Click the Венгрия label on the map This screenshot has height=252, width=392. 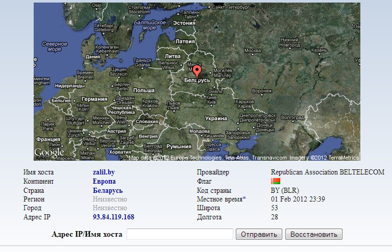pyautogui.click(x=148, y=136)
